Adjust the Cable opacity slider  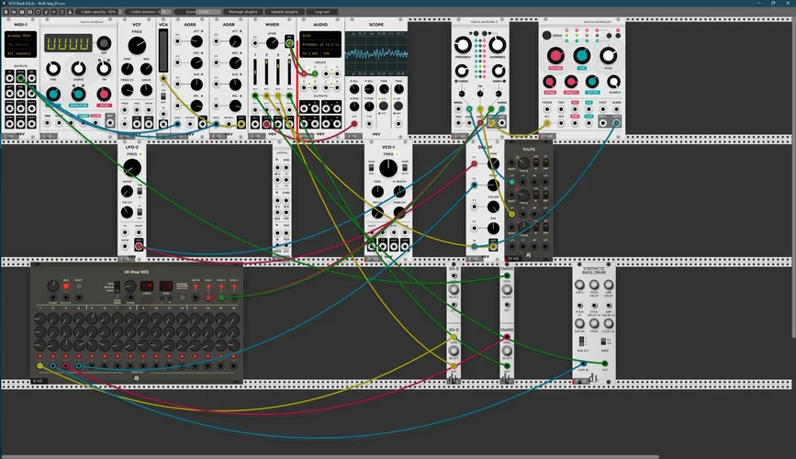[99, 12]
